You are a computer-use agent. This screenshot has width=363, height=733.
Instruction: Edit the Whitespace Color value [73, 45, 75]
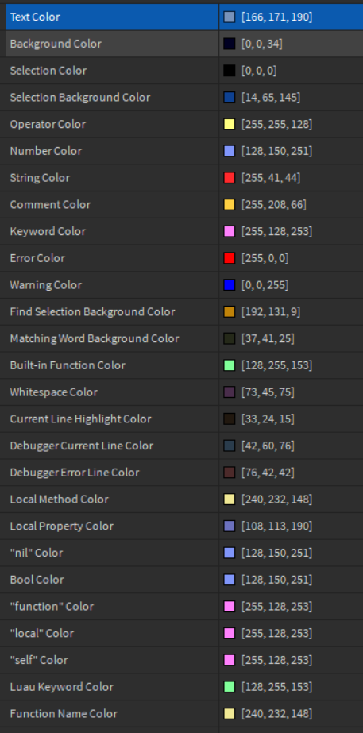(x=268, y=392)
